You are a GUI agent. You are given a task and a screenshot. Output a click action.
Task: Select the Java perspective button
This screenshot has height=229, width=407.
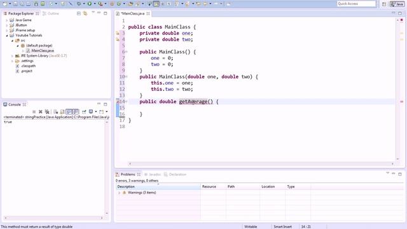(397, 4)
